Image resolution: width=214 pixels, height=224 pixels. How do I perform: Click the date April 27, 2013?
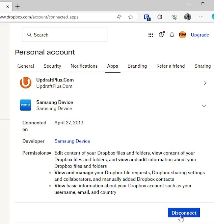click(69, 123)
